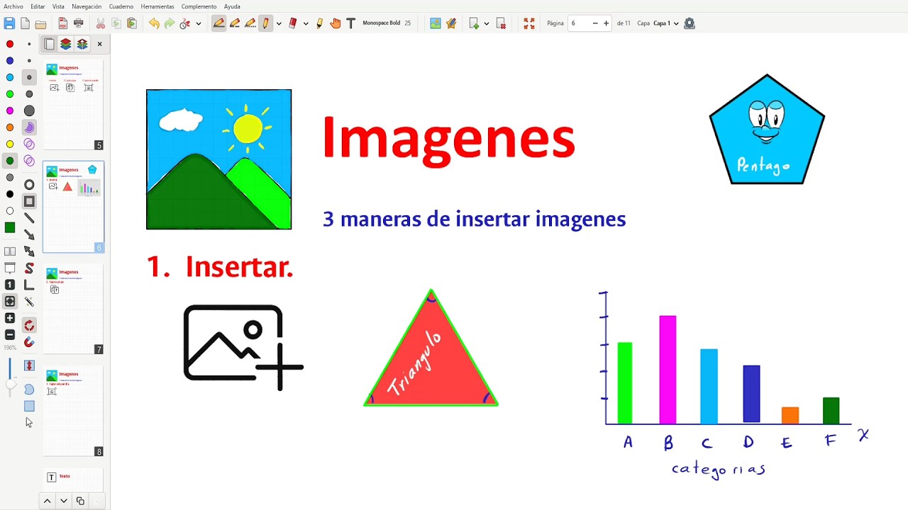This screenshot has width=908, height=510.
Task: Open the layer settings gear icon
Action: pos(690,23)
